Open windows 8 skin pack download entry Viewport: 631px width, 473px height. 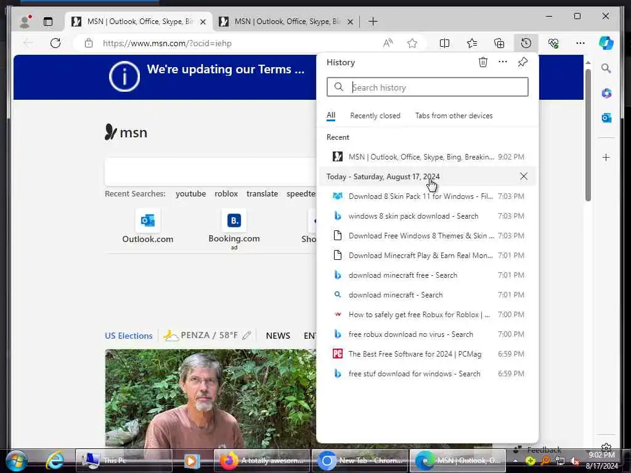[428, 216]
